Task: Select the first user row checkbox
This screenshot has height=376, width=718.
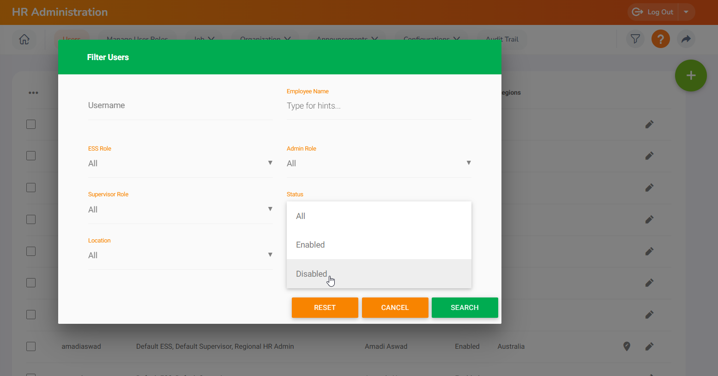Action: (x=31, y=124)
